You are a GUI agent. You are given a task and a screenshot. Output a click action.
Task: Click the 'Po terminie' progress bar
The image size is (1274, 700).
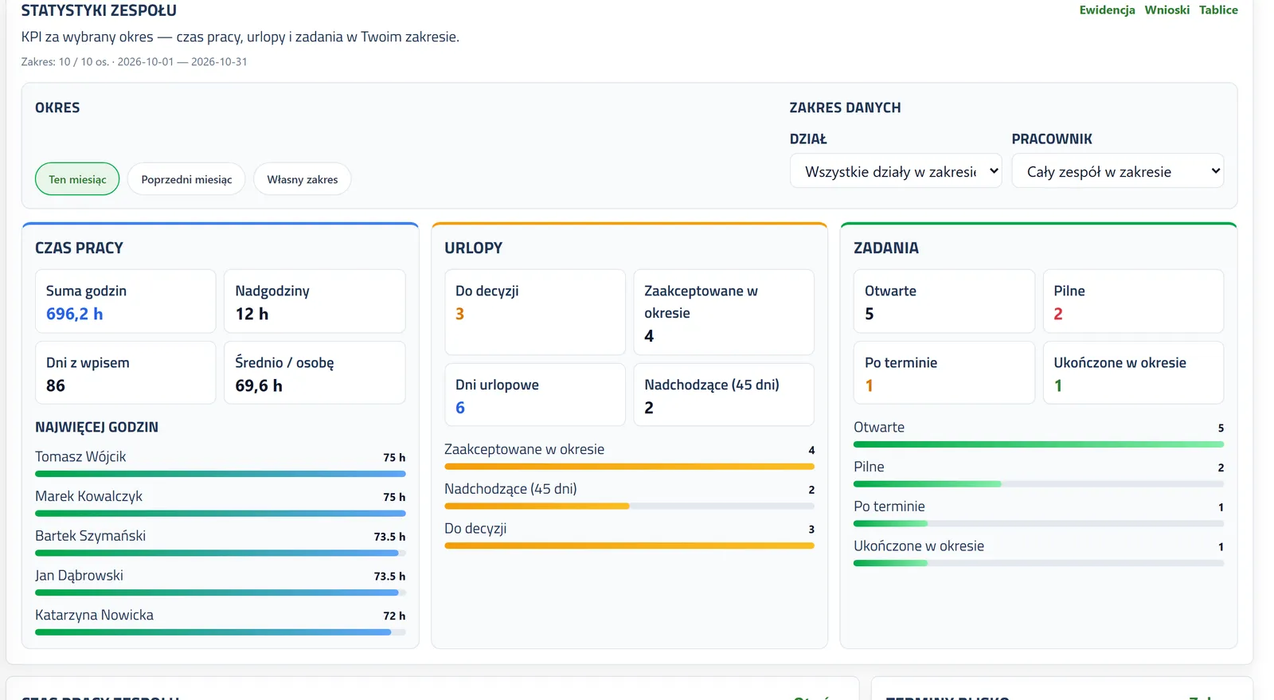coord(1038,524)
